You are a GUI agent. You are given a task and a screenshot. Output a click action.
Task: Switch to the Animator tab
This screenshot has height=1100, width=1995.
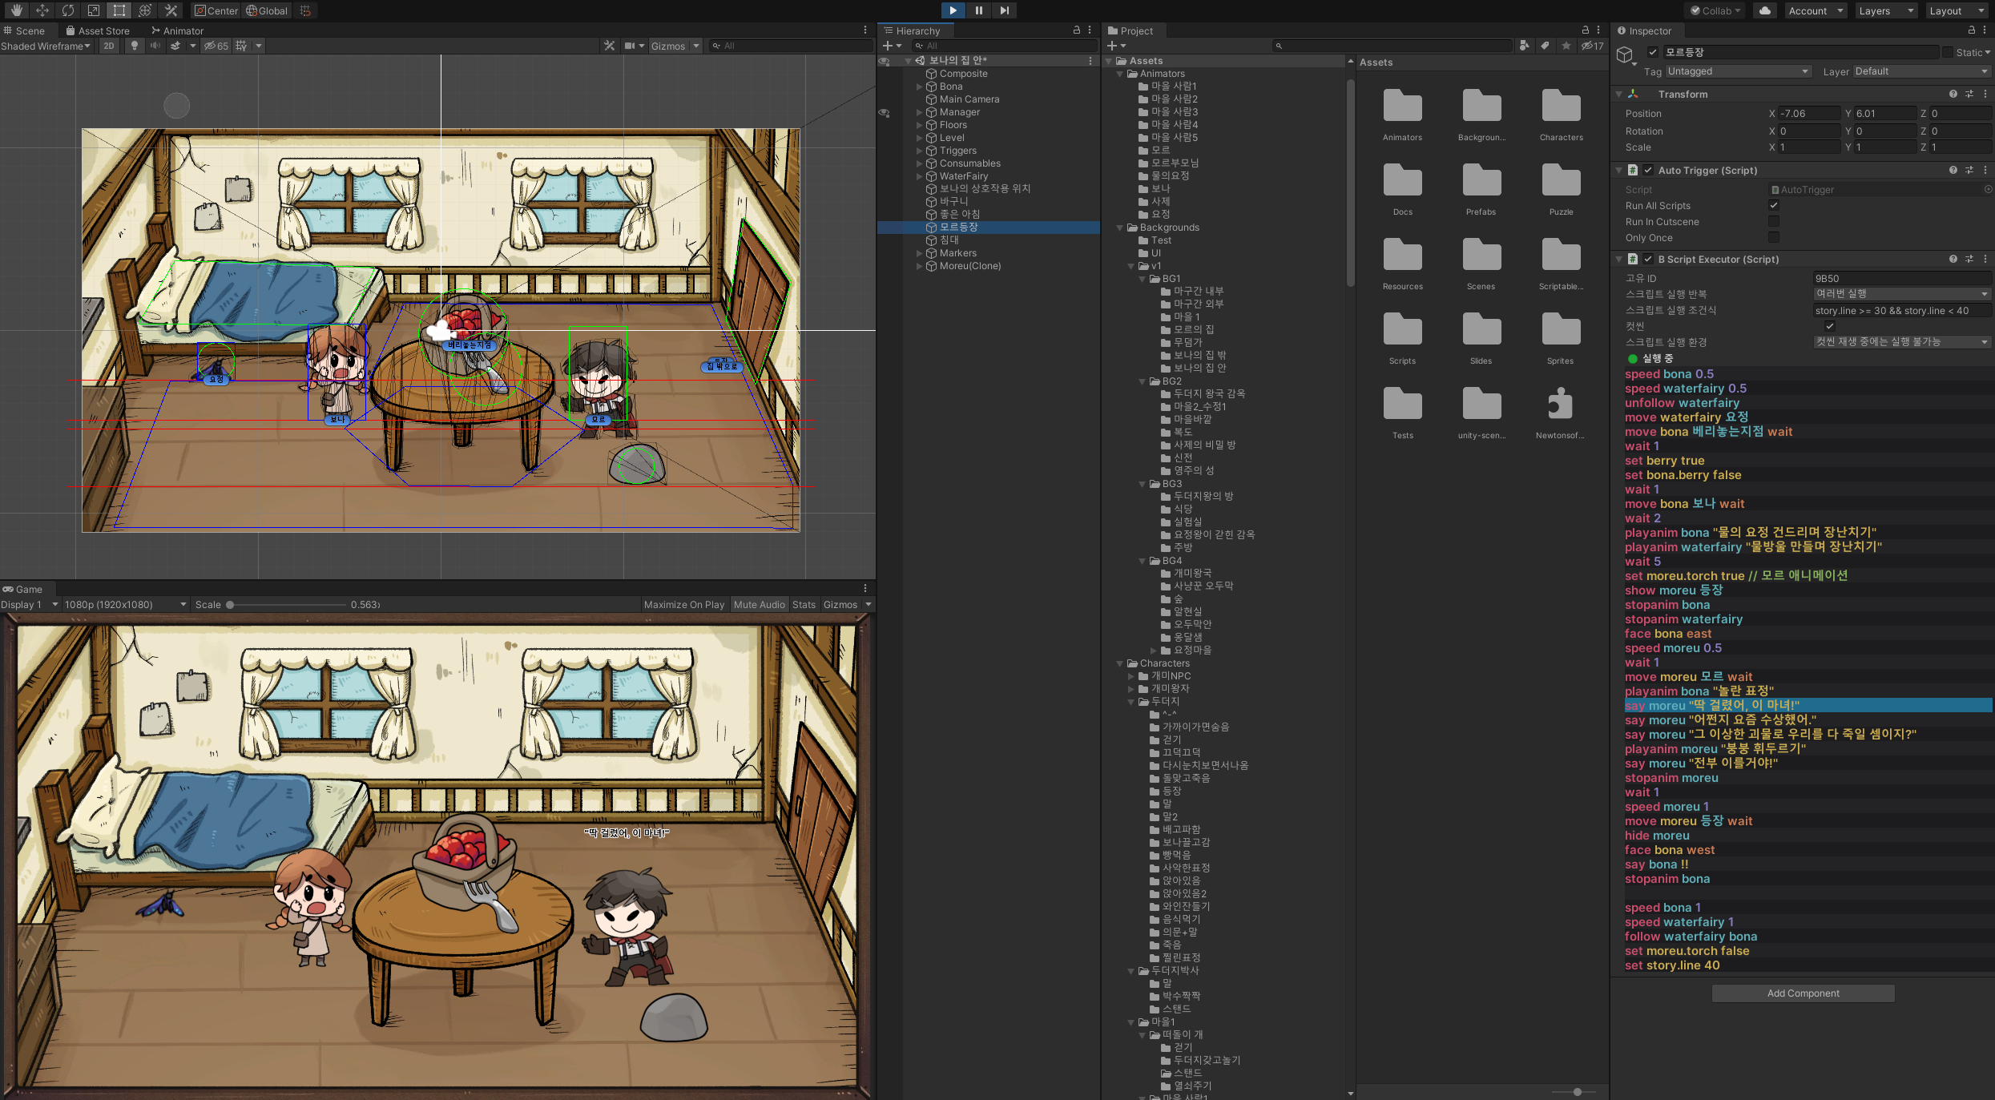178,30
